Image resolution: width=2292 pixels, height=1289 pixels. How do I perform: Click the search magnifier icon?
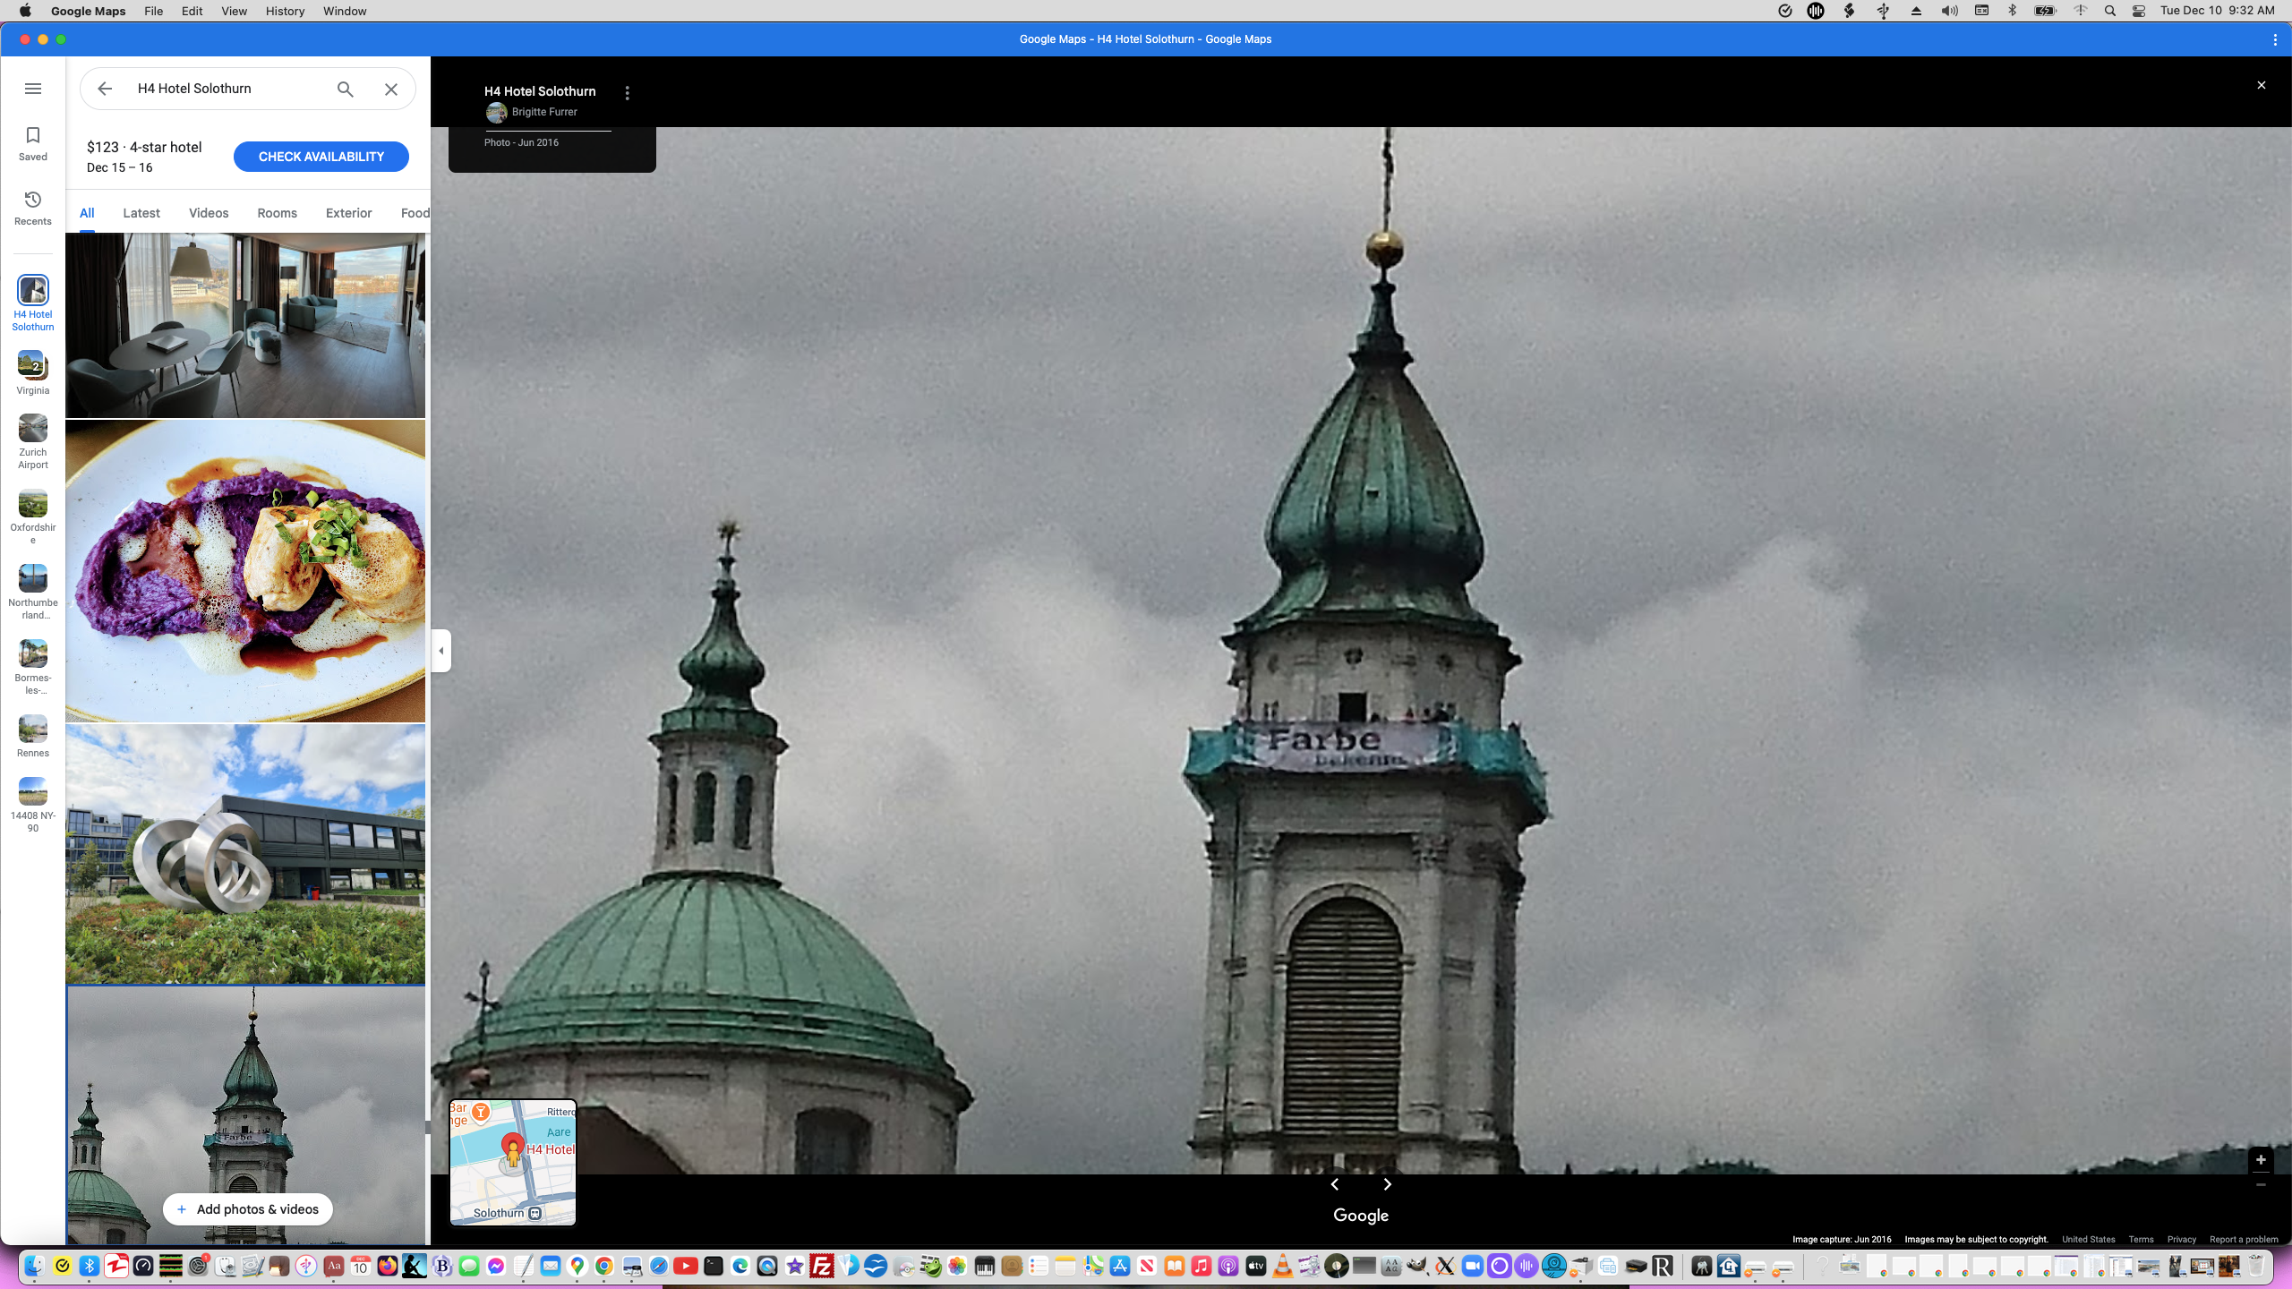[346, 89]
